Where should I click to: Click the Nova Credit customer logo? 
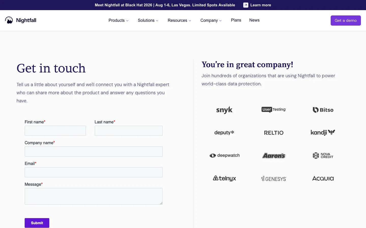point(323,156)
